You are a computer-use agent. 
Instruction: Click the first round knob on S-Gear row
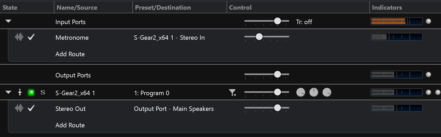(301, 92)
